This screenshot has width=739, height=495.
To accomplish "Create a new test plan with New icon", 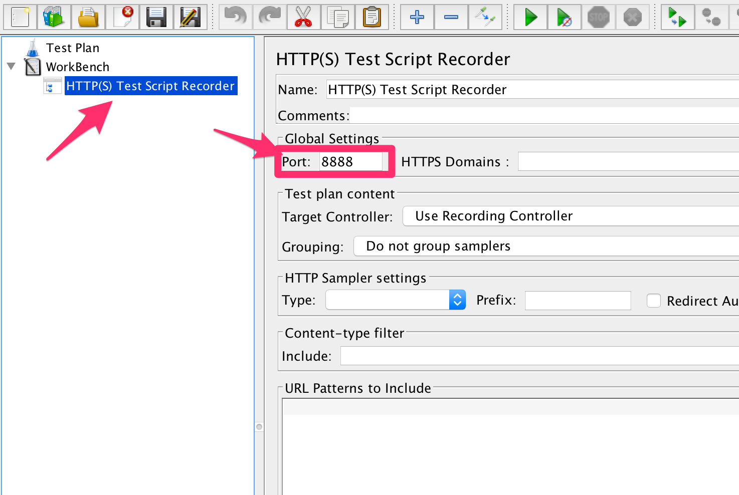I will coord(20,17).
